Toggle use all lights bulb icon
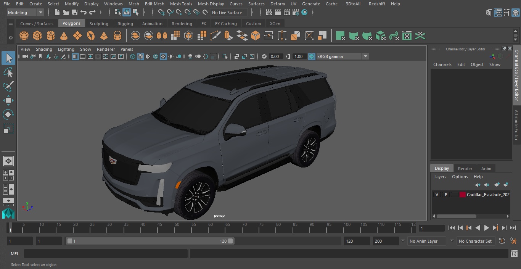The height and width of the screenshot is (269, 521). pos(171,56)
